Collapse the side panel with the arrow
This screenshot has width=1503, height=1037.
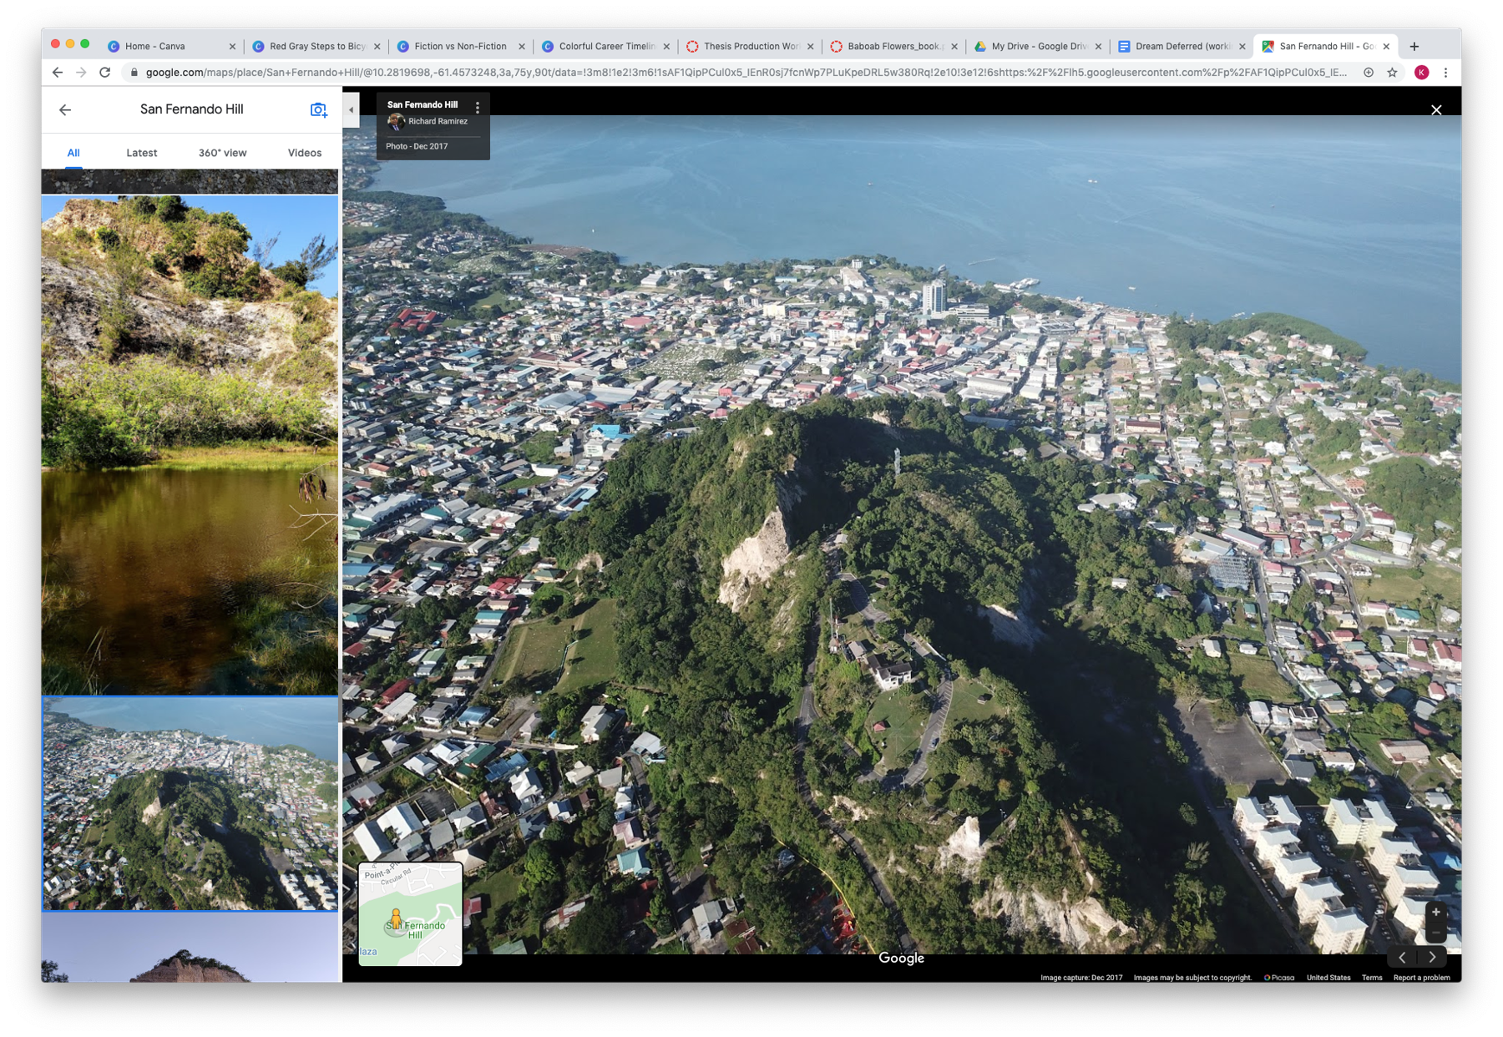[351, 109]
